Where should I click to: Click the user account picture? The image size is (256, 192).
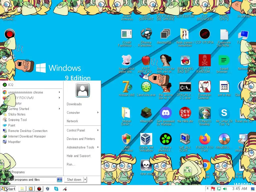point(82,90)
